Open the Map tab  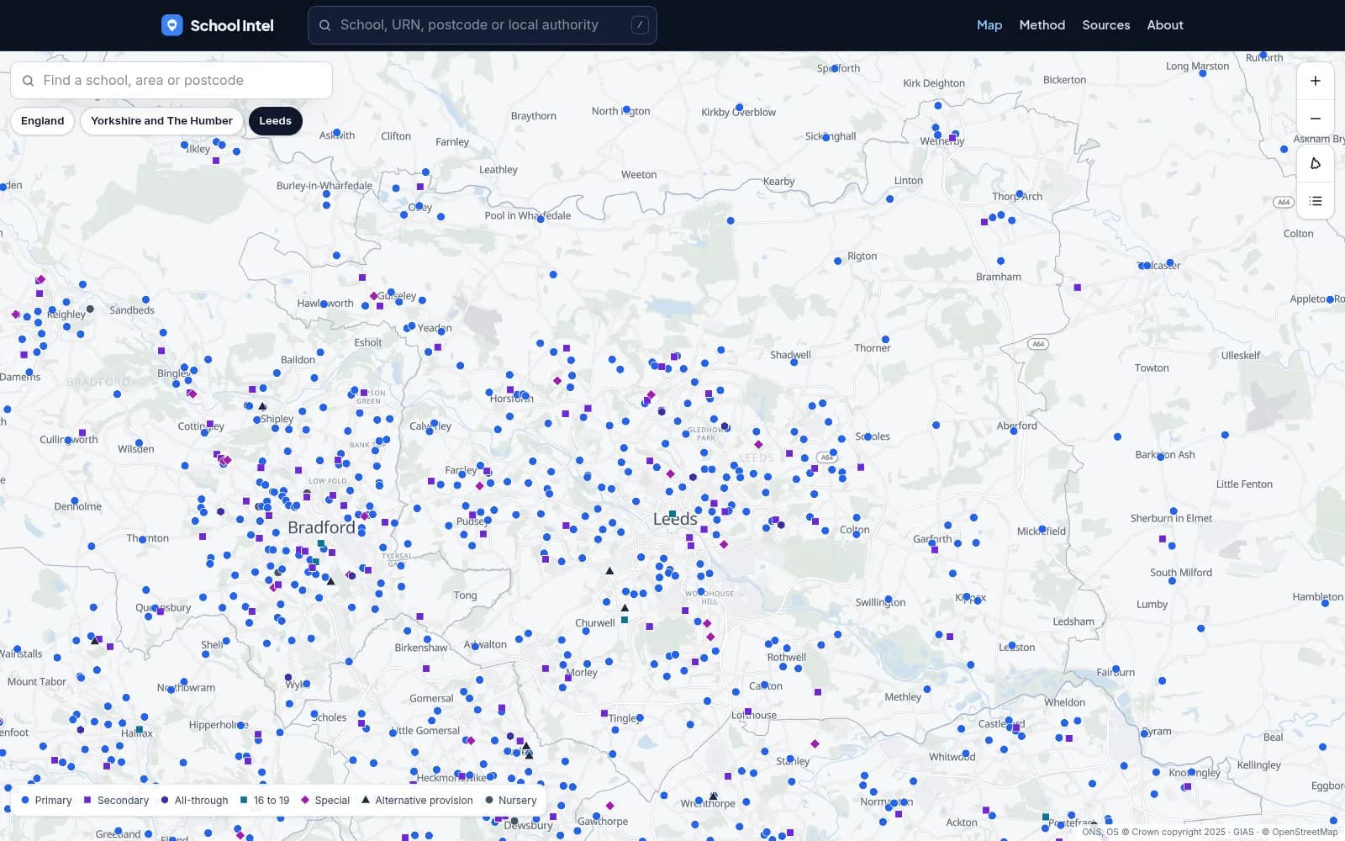click(x=989, y=25)
